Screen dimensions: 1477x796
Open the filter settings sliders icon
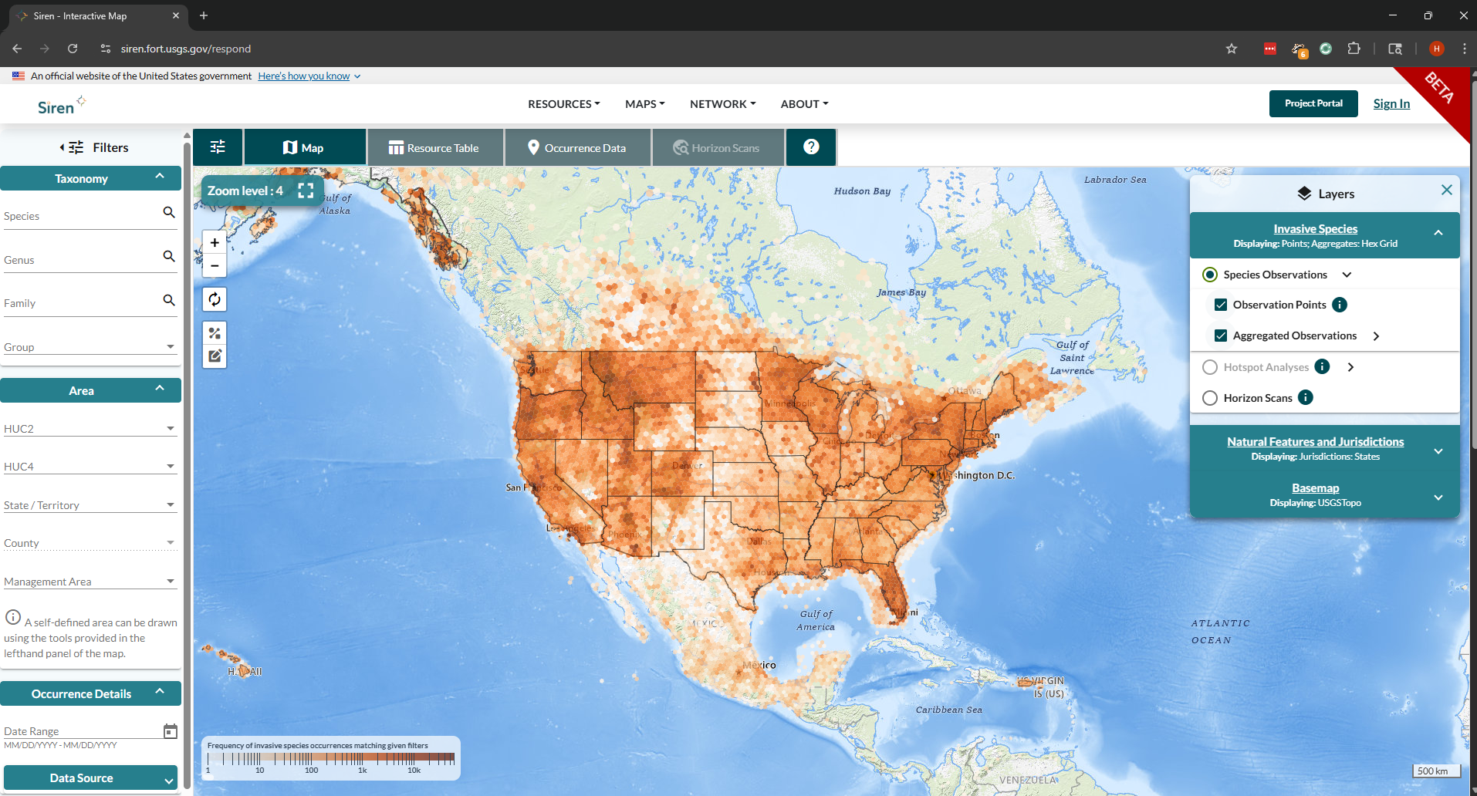click(x=218, y=147)
